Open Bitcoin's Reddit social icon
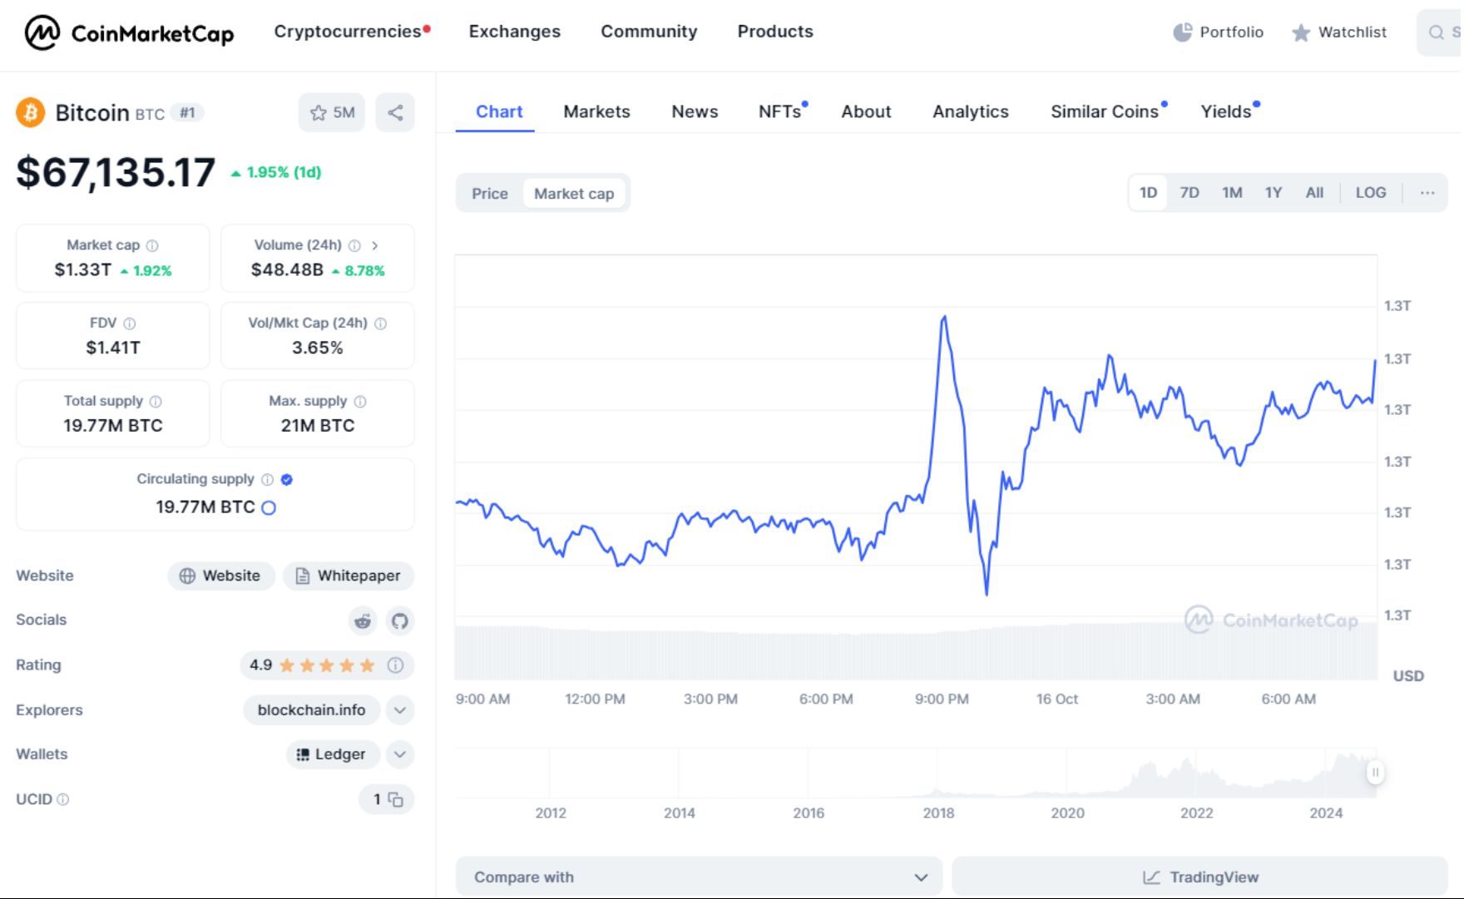This screenshot has height=899, width=1464. [x=363, y=620]
